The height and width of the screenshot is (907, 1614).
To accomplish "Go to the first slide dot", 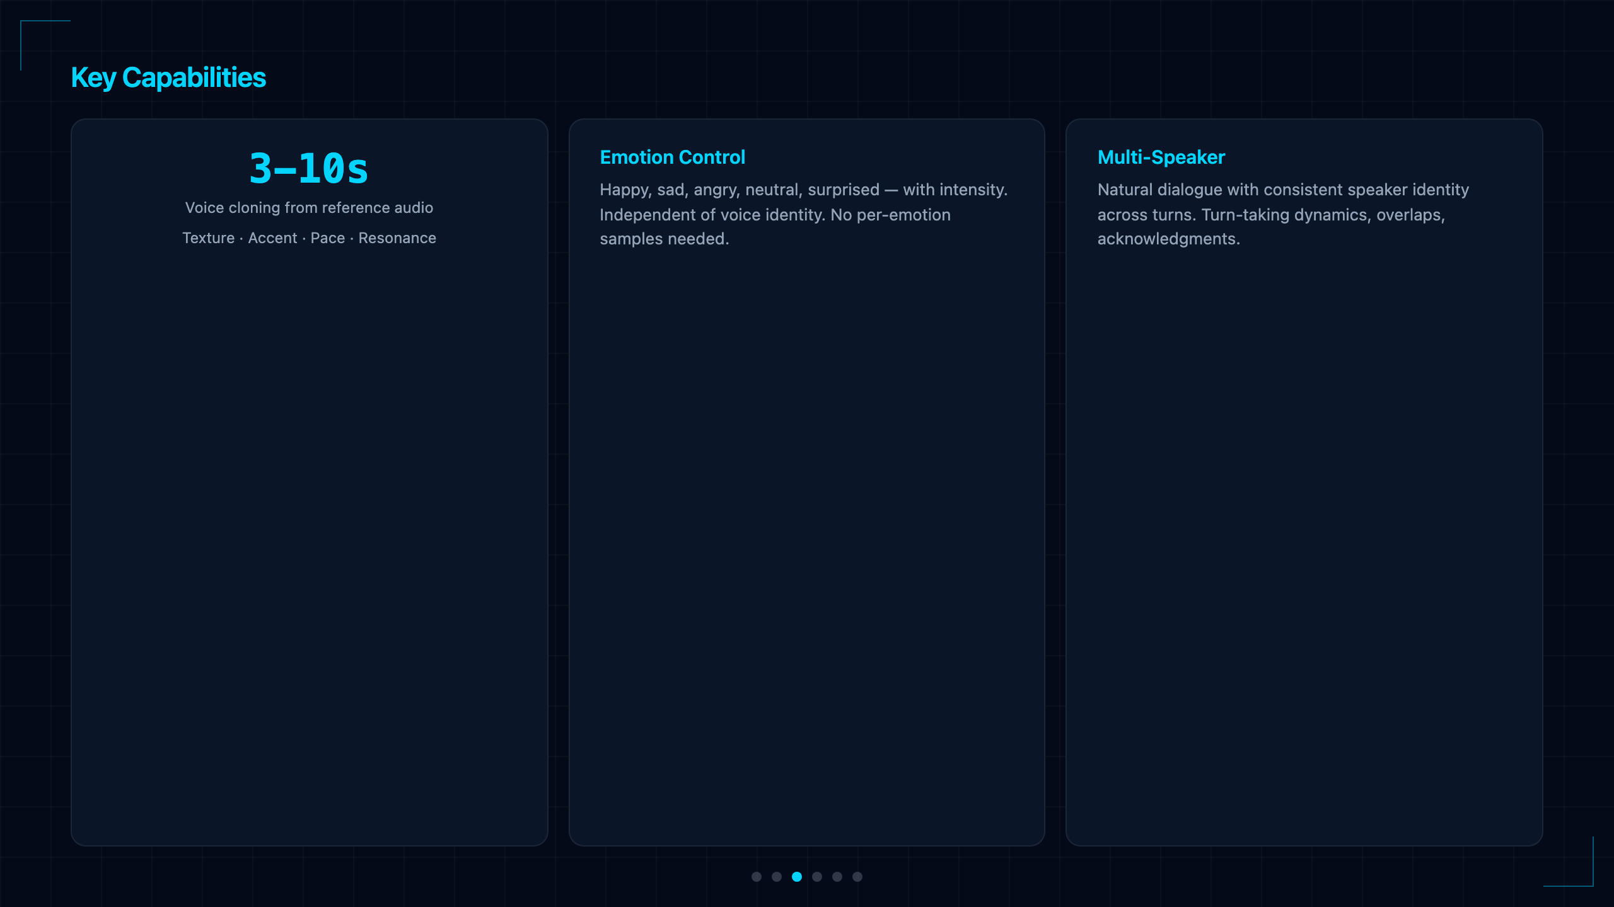I will tap(757, 877).
